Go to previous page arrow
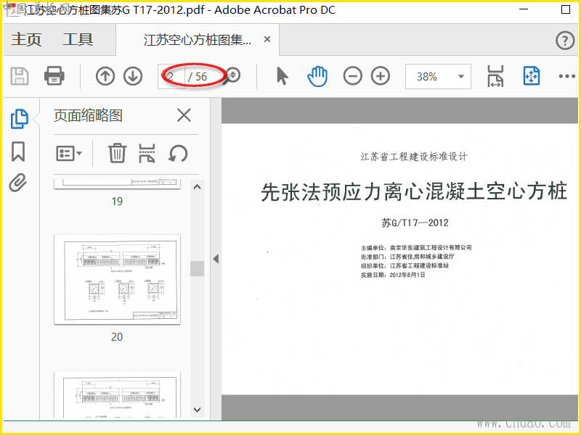The height and width of the screenshot is (435, 581). pos(105,76)
